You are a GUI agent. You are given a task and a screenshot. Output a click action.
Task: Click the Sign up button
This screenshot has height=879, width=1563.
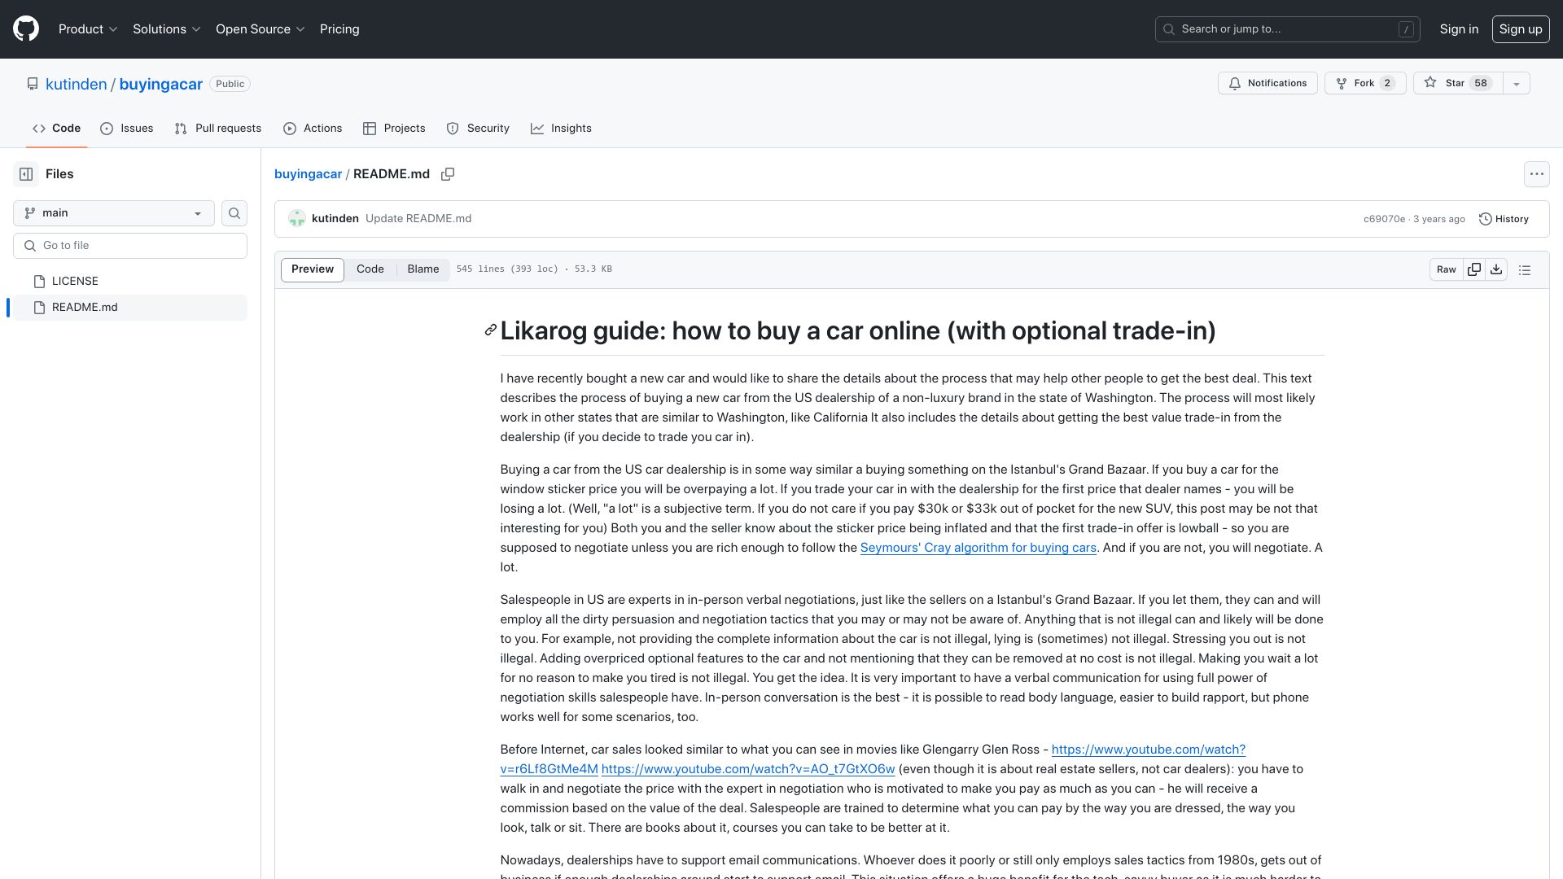tap(1521, 29)
